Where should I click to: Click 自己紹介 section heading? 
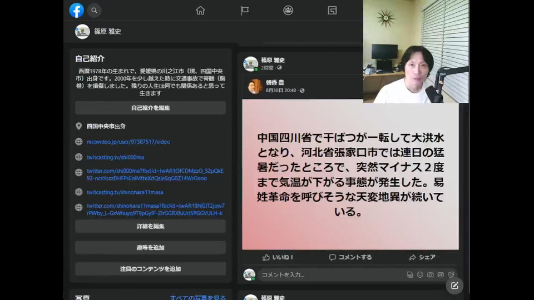[90, 58]
